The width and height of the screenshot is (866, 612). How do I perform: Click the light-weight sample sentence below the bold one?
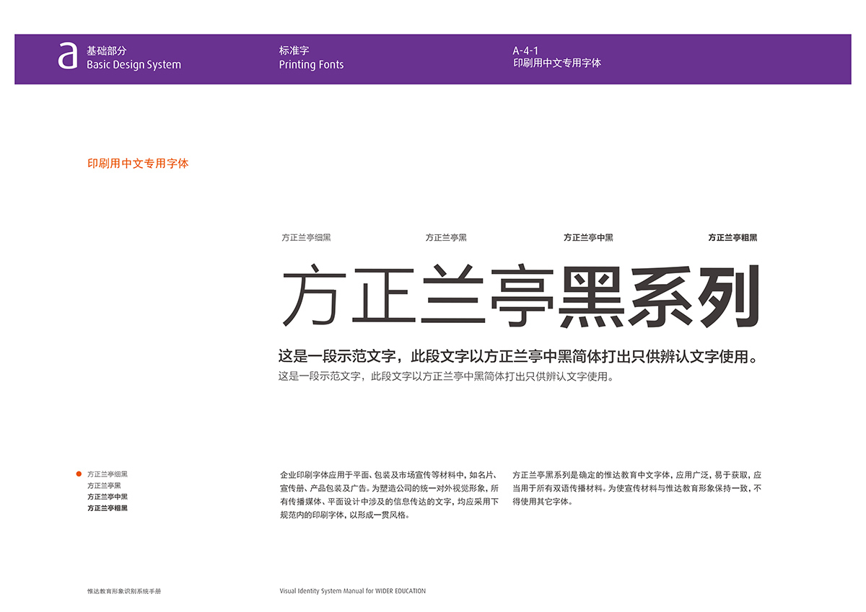pos(445,376)
